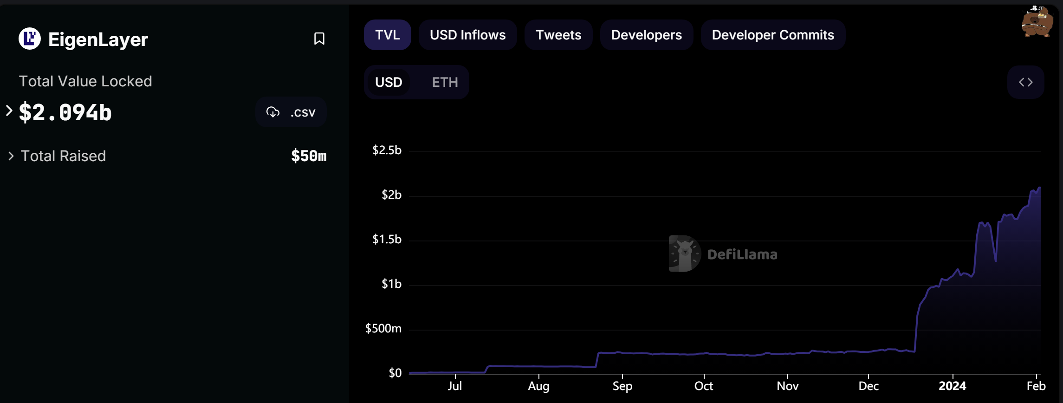Show the Developers chart

coord(647,35)
